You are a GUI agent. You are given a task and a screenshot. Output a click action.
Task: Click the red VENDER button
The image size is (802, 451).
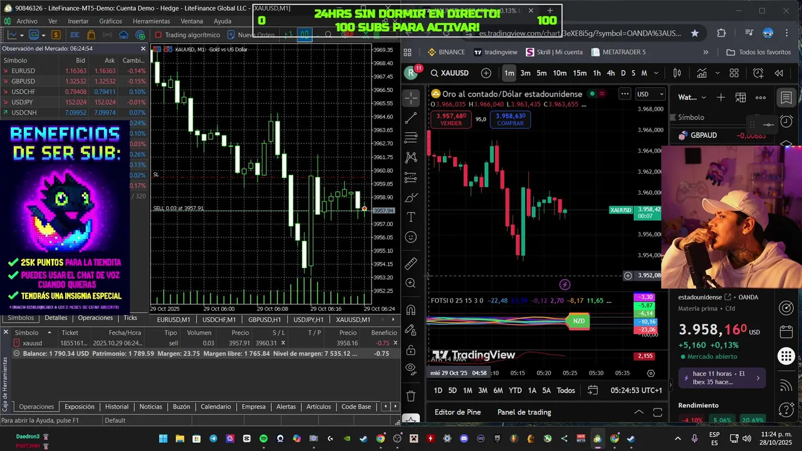pos(451,119)
